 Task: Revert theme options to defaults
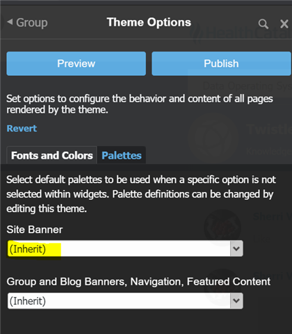point(22,129)
